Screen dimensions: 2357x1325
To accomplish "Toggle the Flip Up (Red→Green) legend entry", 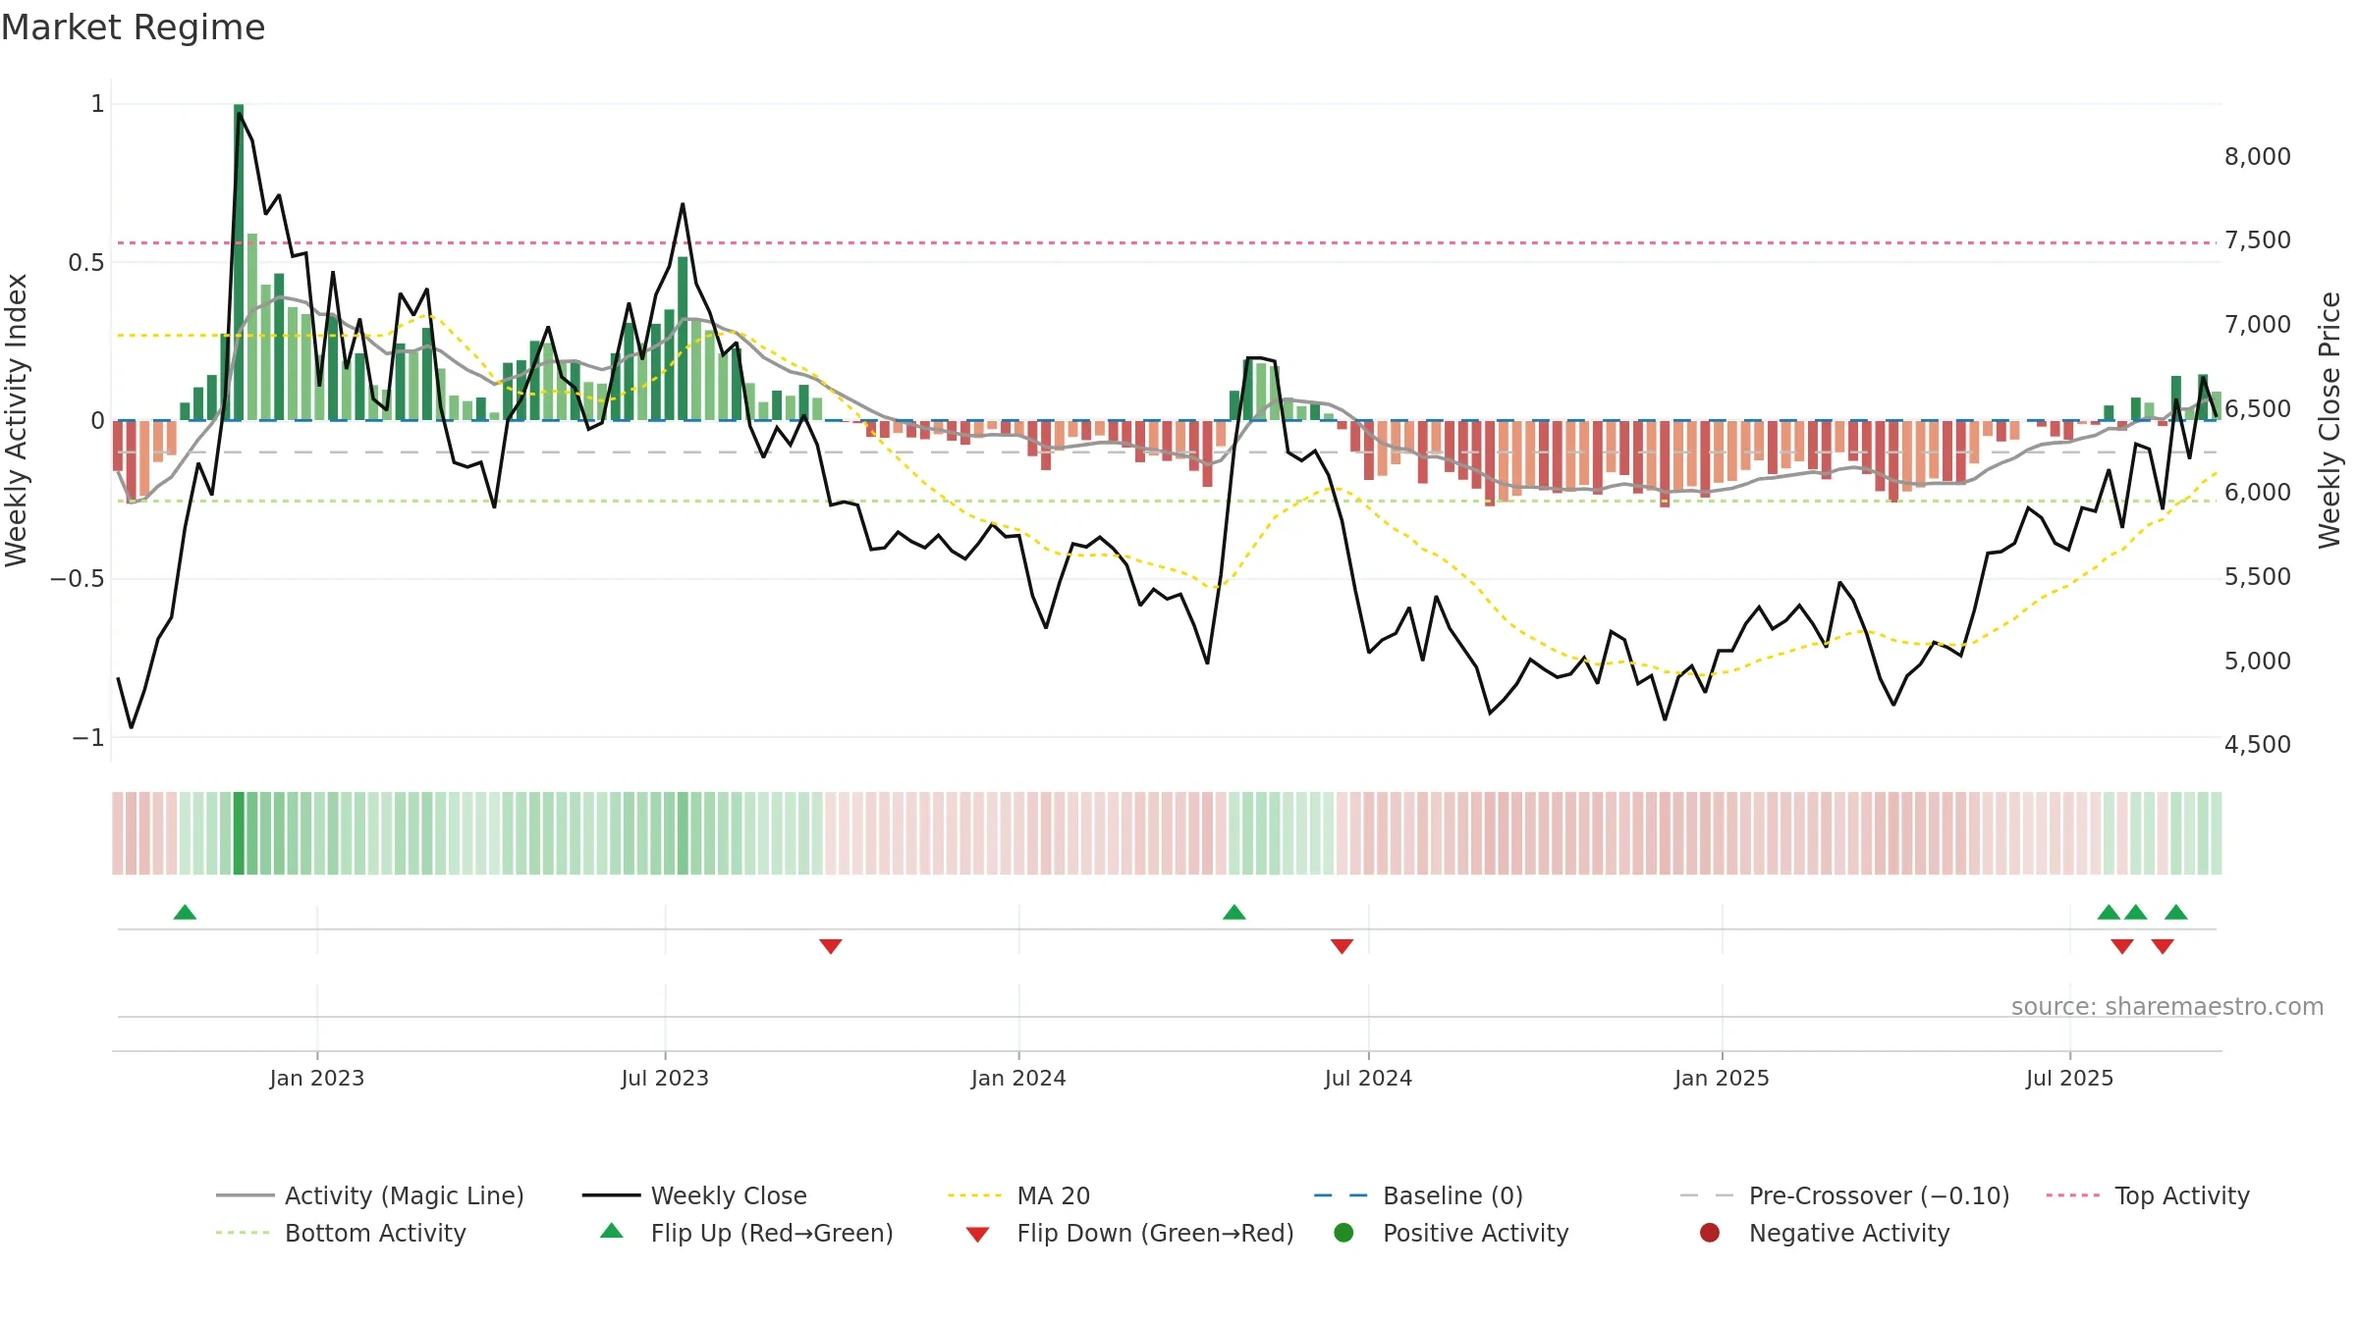I will click(x=746, y=1233).
